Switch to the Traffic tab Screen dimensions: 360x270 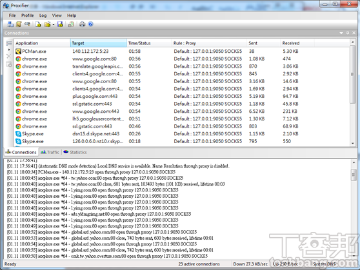[x=50, y=152]
